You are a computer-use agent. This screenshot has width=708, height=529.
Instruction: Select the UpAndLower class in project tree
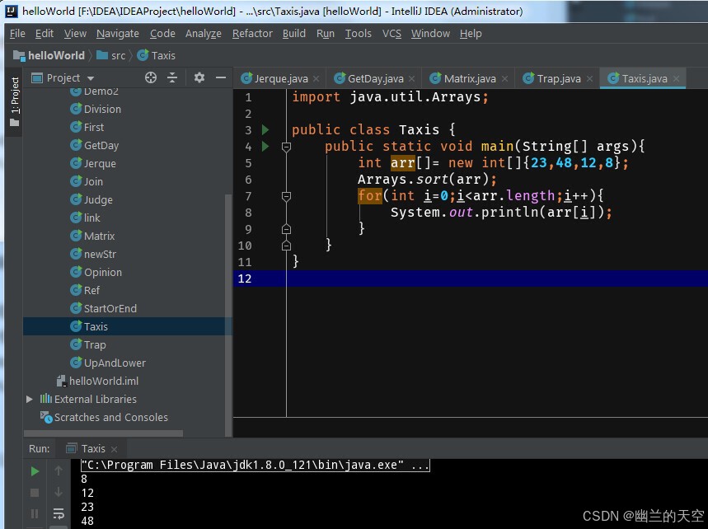[115, 363]
